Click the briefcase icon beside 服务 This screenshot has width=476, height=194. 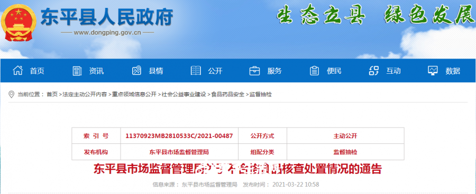(x=254, y=71)
